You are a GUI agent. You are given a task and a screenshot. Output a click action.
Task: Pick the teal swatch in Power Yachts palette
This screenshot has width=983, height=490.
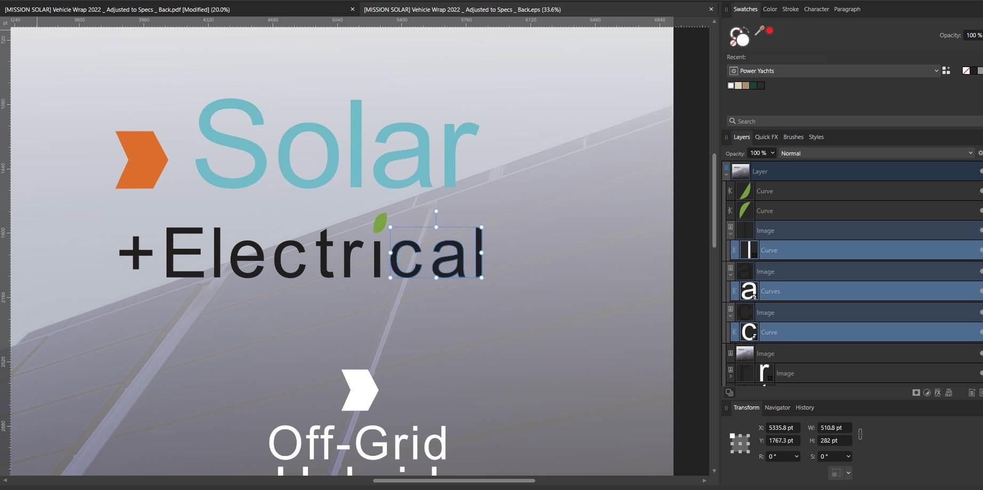click(x=753, y=85)
